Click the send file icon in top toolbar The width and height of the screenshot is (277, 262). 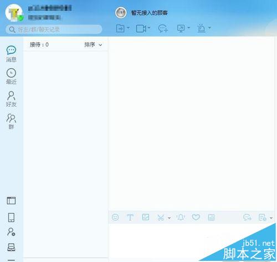120,28
